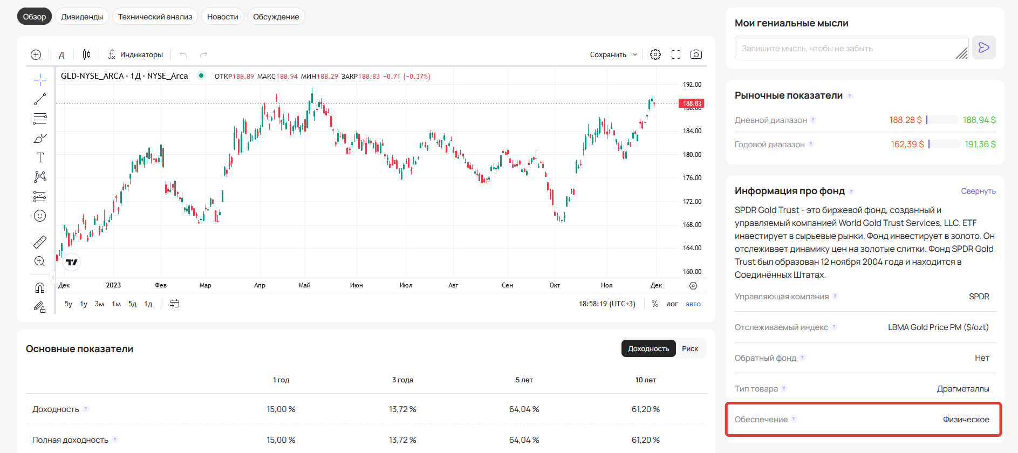Image resolution: width=1018 pixels, height=453 pixels.
Task: Select the crosshair cursor tool
Action: coord(40,80)
